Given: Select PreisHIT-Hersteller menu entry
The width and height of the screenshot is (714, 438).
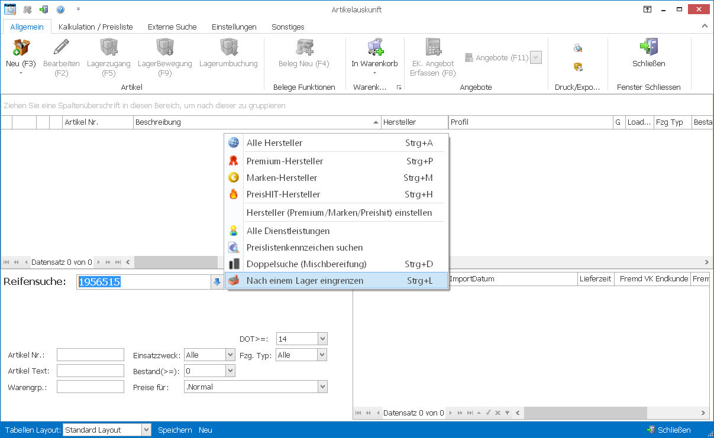Looking at the screenshot, I should coord(336,194).
